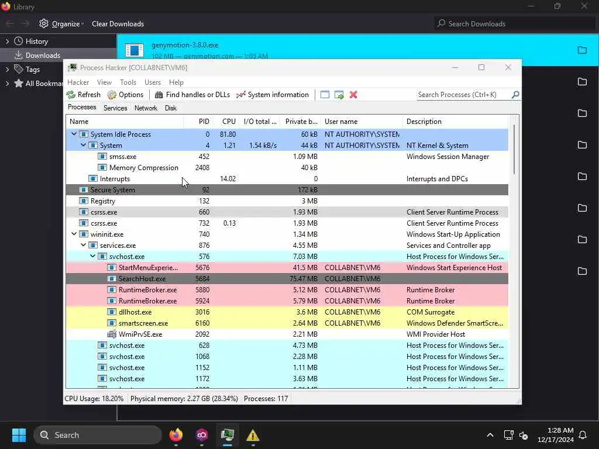Screen dimensions: 599x449
Task: Select the Memory Compression process
Action: pos(287,168)
